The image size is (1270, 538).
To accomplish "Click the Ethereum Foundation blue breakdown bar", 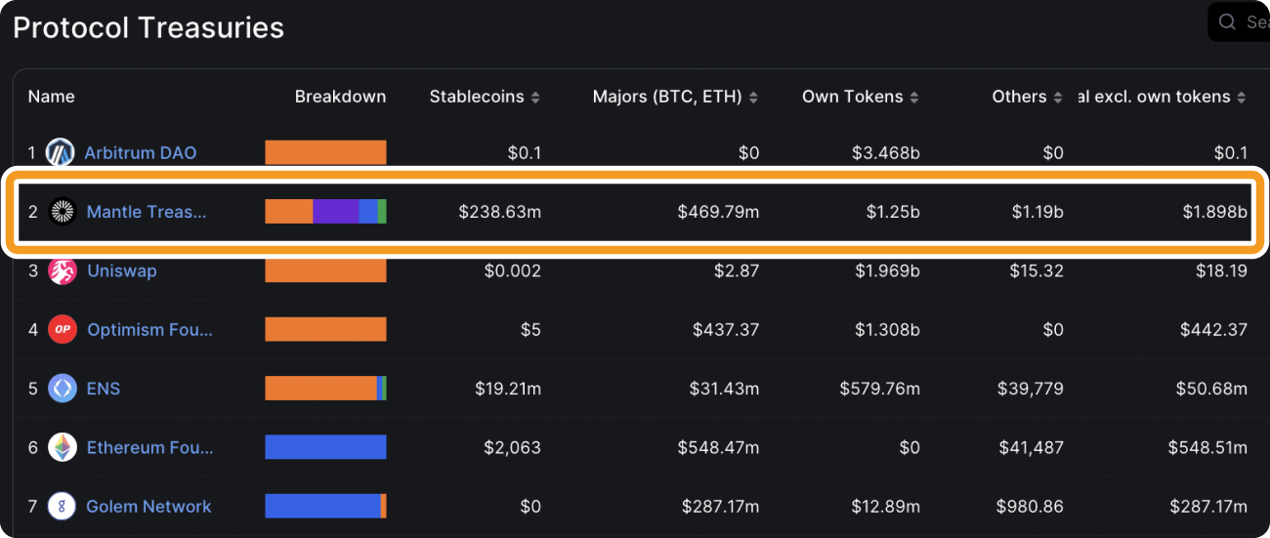I will [x=325, y=447].
